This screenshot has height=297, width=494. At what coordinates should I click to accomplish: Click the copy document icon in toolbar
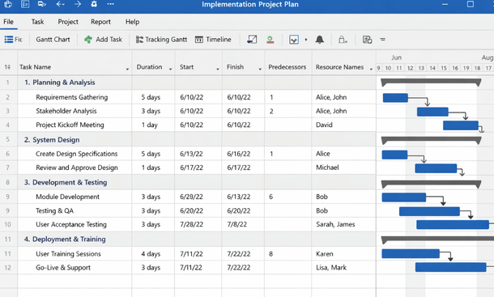pos(367,40)
